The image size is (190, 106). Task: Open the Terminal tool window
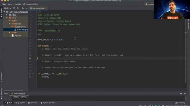click(x=32, y=103)
